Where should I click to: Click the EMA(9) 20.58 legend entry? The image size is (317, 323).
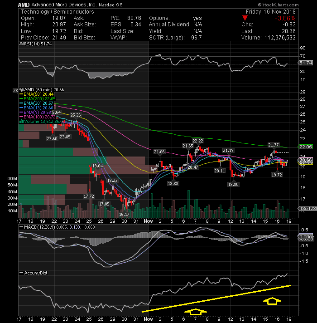point(38,113)
